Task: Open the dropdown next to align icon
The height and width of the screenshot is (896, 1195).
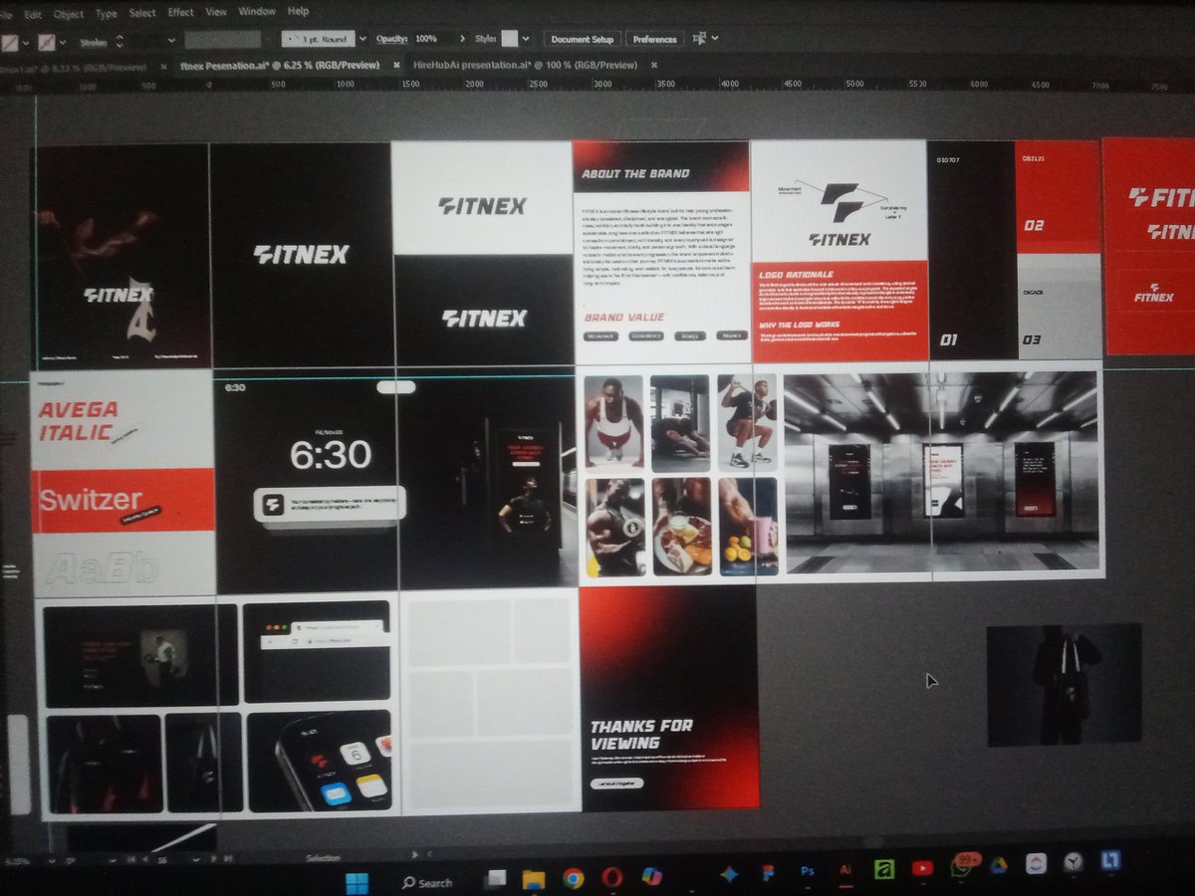Action: pos(715,38)
